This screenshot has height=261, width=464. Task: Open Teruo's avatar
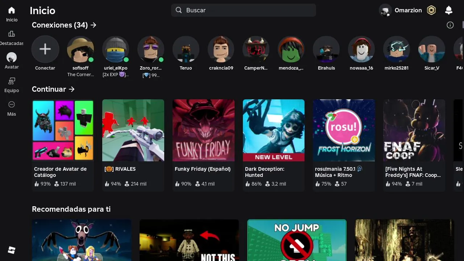click(x=186, y=49)
